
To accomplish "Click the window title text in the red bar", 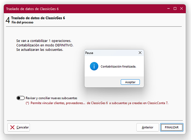I will [32, 9].
